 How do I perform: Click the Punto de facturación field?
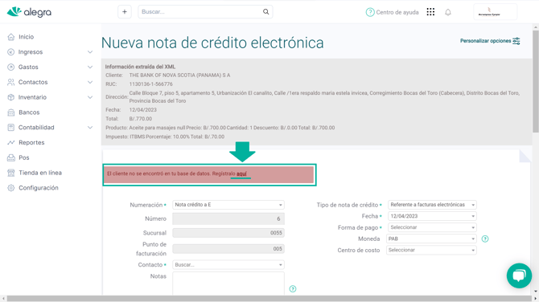coord(228,249)
